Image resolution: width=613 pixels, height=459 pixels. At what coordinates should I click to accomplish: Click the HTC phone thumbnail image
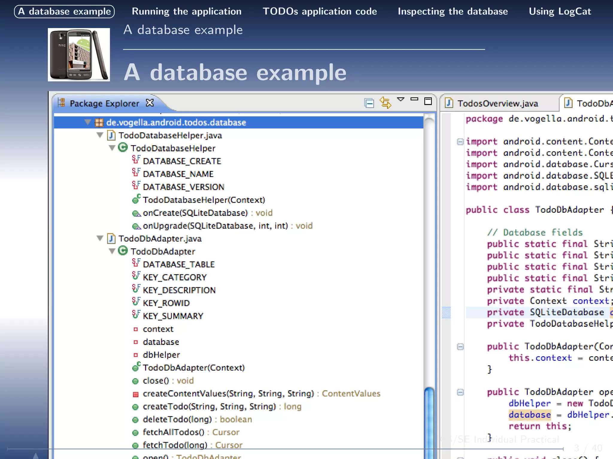click(79, 55)
